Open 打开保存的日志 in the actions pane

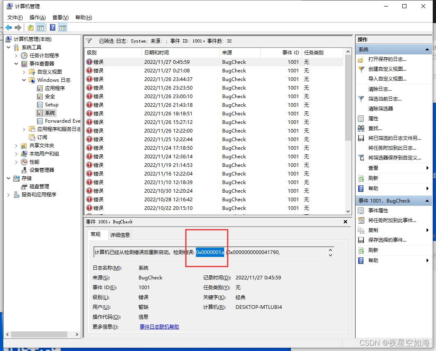tap(387, 59)
